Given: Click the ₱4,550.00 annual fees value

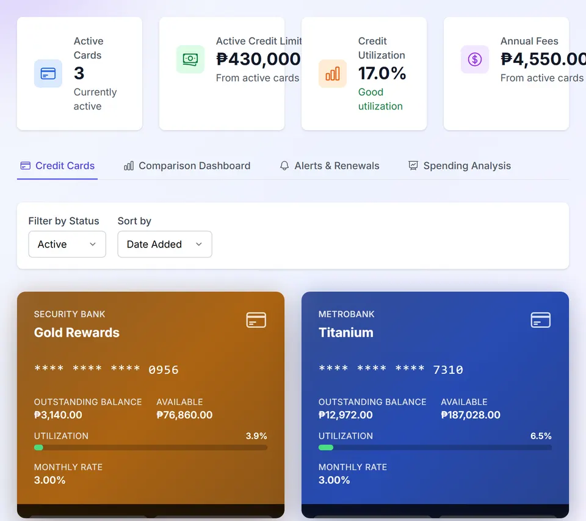Looking at the screenshot, I should (x=543, y=59).
